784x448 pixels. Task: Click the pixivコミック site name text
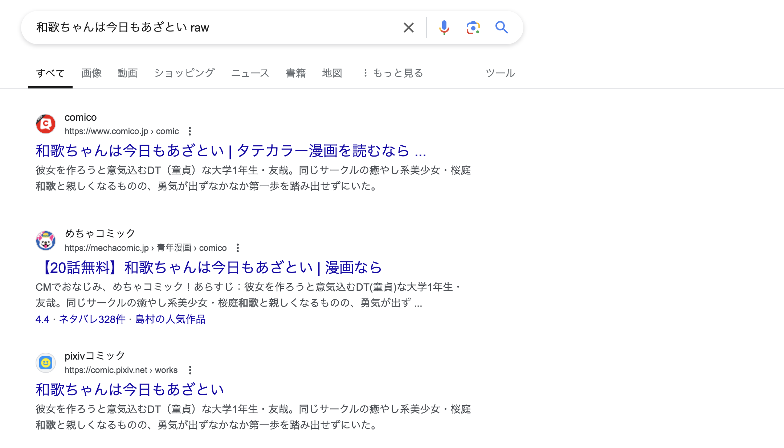(x=95, y=356)
